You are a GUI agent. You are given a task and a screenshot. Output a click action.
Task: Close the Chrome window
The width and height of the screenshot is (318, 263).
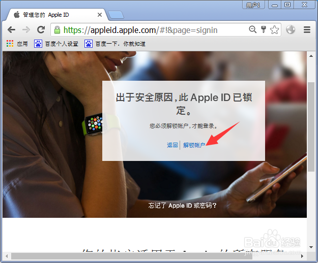(304, 5)
